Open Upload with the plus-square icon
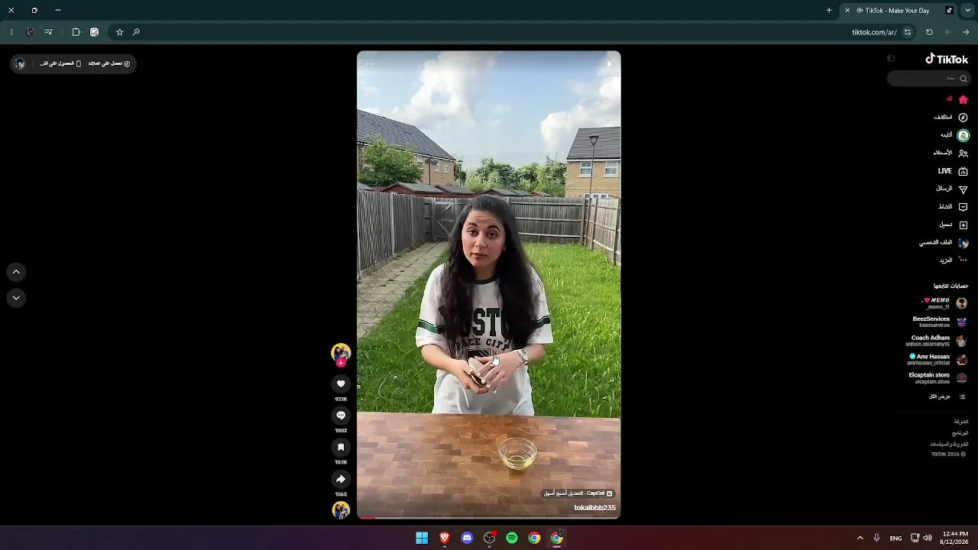 tap(954, 225)
